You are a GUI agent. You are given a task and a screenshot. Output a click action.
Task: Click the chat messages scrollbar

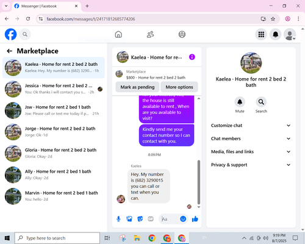coord(199,182)
